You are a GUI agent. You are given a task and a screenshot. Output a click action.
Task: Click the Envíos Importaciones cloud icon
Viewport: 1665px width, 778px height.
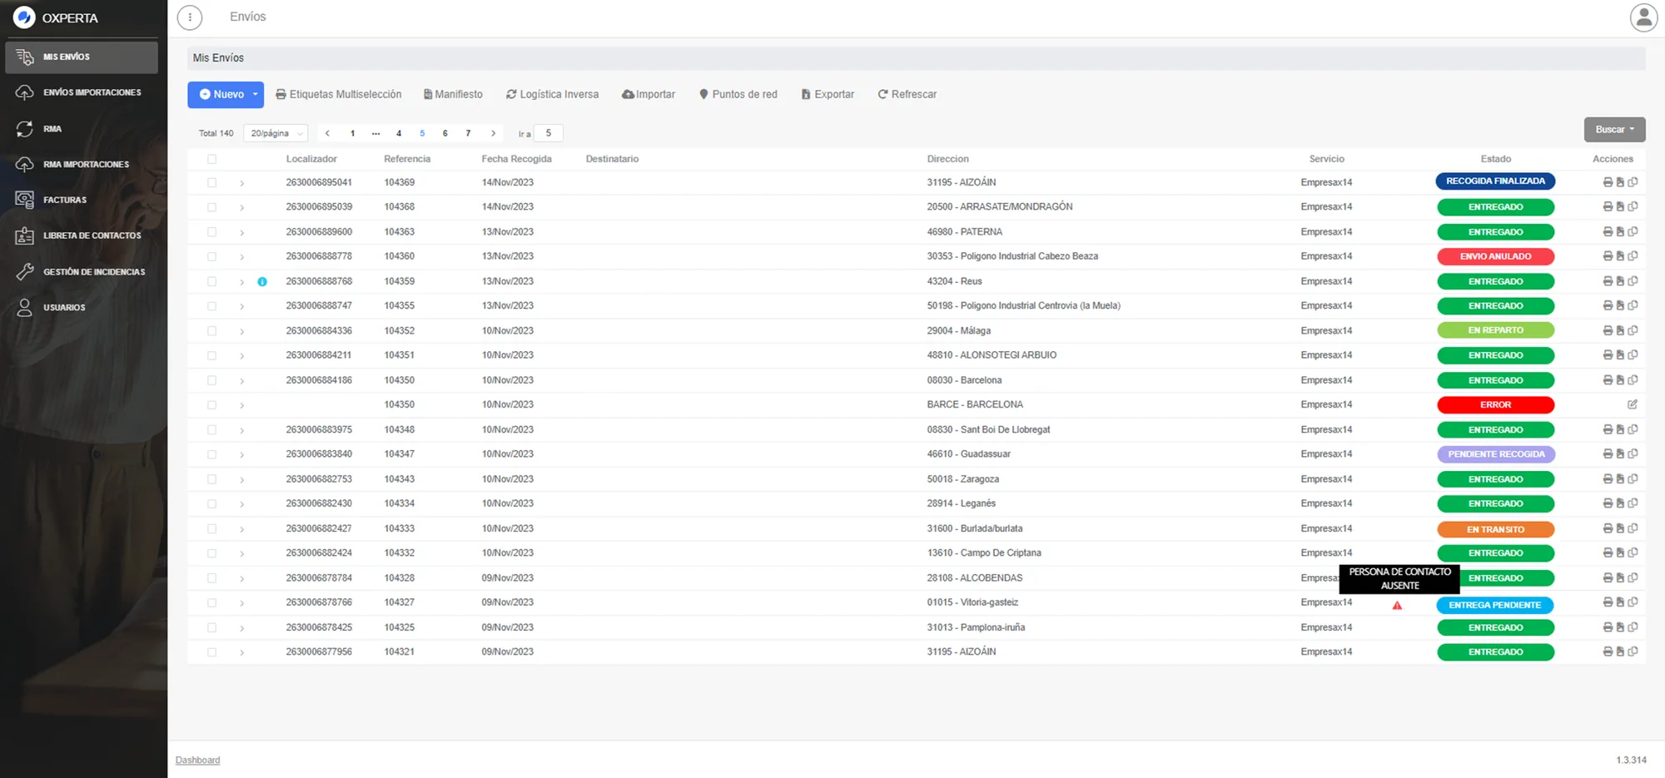pyautogui.click(x=25, y=92)
